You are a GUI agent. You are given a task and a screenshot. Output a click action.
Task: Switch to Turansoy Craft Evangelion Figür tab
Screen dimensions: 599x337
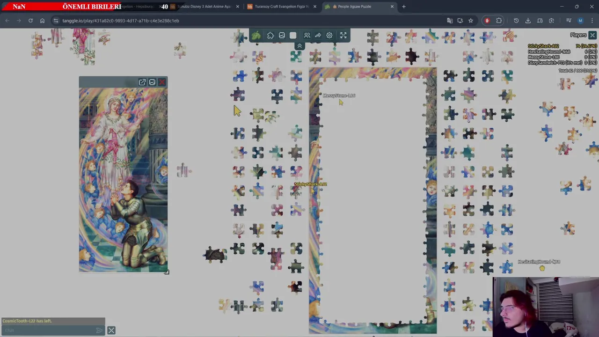(x=281, y=7)
